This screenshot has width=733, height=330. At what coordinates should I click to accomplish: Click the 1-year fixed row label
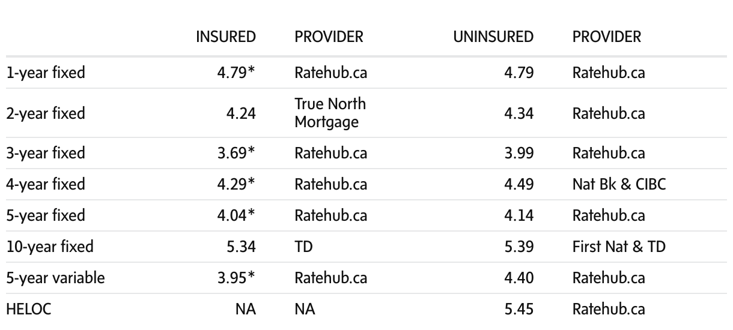tap(46, 73)
